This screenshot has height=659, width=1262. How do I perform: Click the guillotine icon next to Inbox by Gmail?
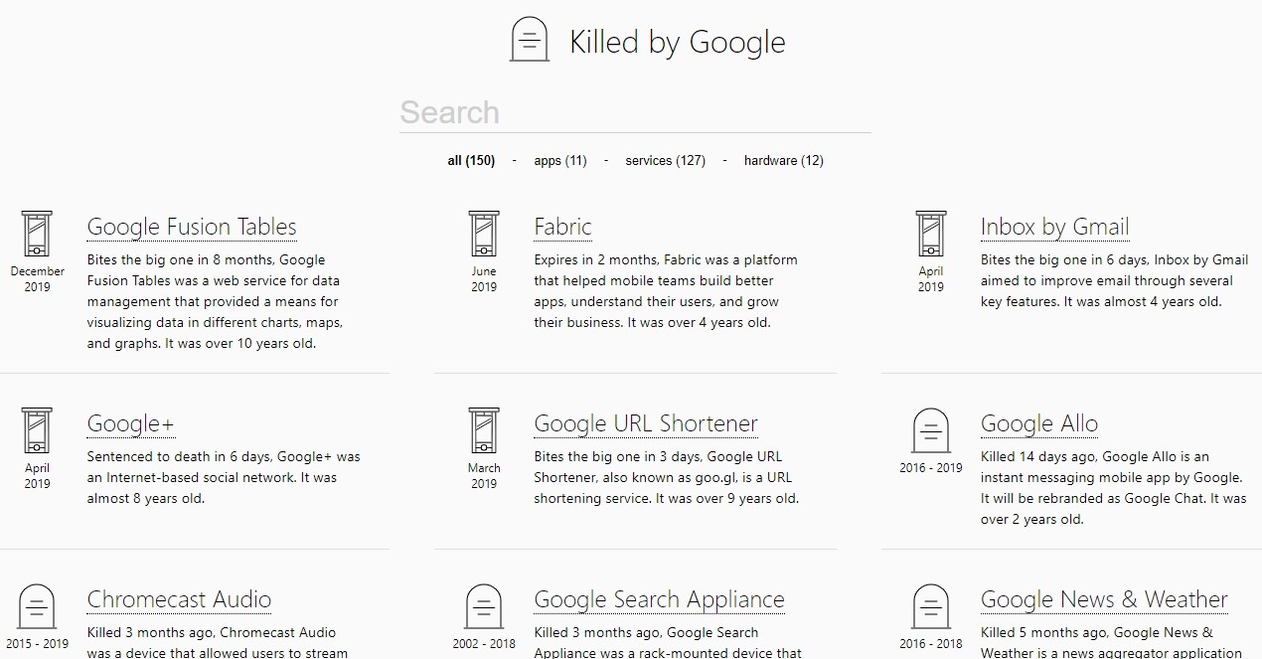click(931, 234)
